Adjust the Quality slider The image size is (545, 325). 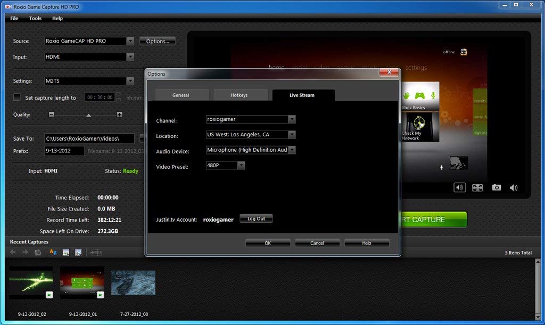pos(88,114)
